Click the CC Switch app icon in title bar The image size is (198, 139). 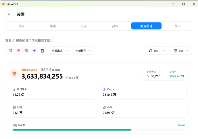[x=3, y=4]
